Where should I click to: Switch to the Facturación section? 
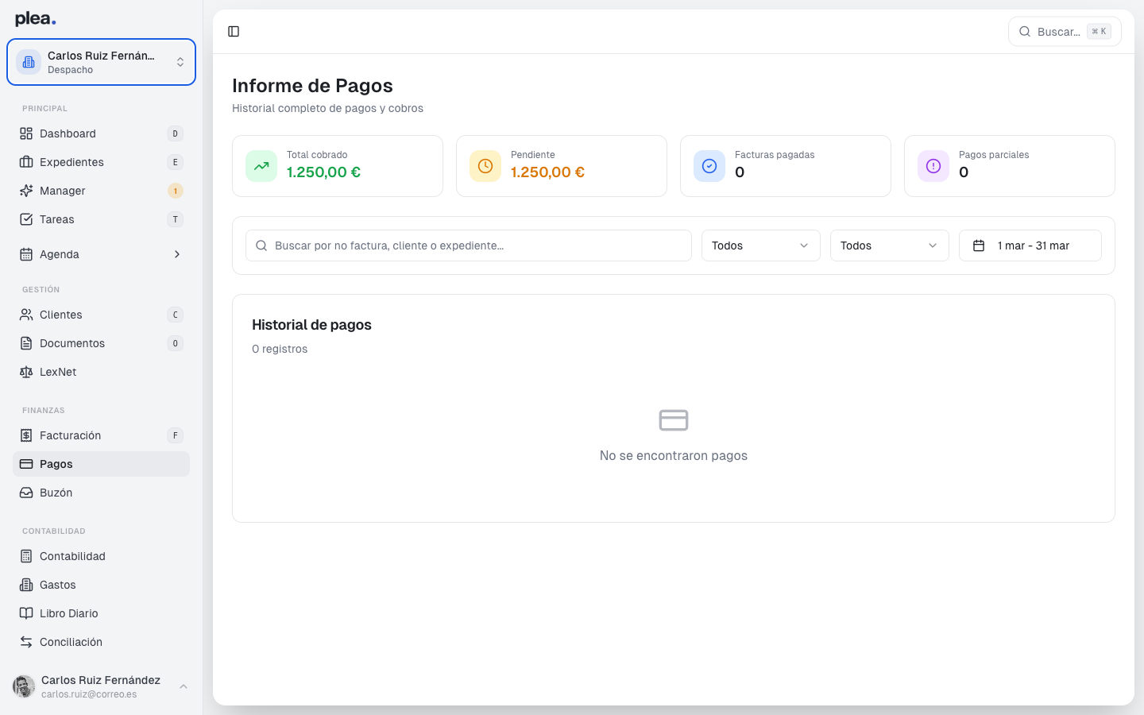pyautogui.click(x=71, y=435)
